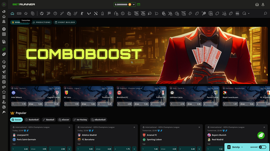
Task: Favourite the Bayern Munich vs Real Madrid match
Action: [x=264, y=127]
